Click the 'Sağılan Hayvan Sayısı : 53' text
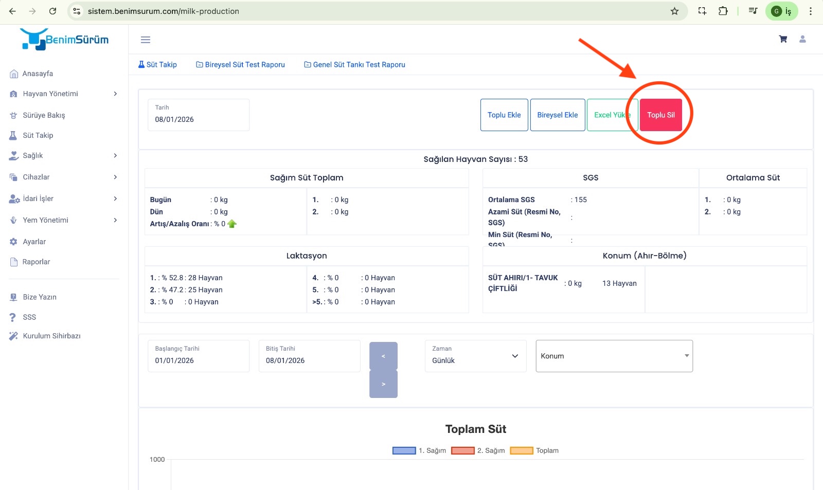Viewport: 823px width, 490px height. click(476, 159)
